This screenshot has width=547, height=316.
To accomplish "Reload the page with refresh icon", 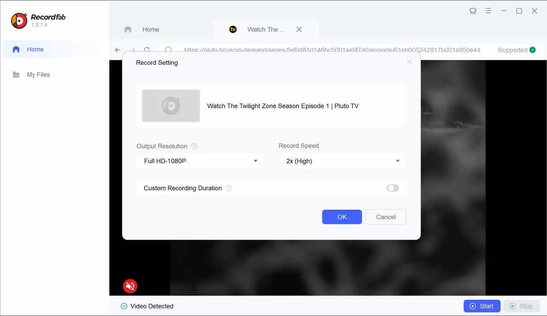I will coord(147,50).
